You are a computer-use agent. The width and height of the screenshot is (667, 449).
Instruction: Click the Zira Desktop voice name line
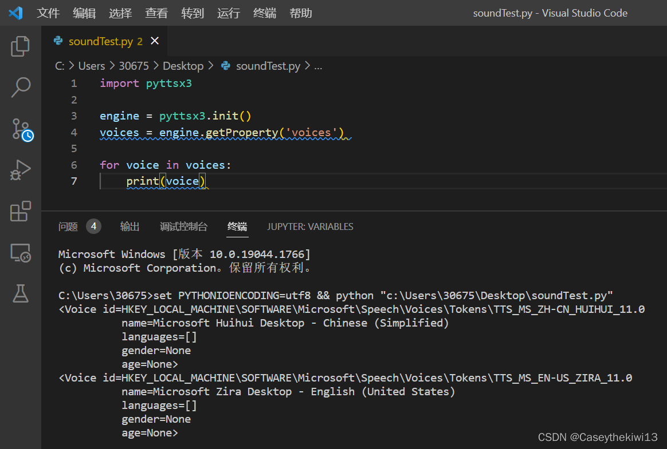coord(288,392)
